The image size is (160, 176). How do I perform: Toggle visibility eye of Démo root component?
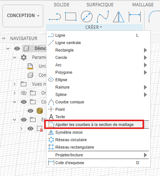[17, 49]
